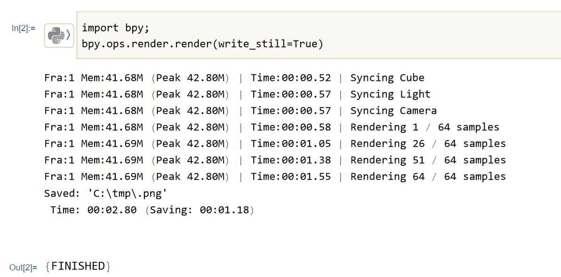This screenshot has height=277, width=561.
Task: Click 'Rendering 26 / 64 samples' log line
Action: (428, 144)
